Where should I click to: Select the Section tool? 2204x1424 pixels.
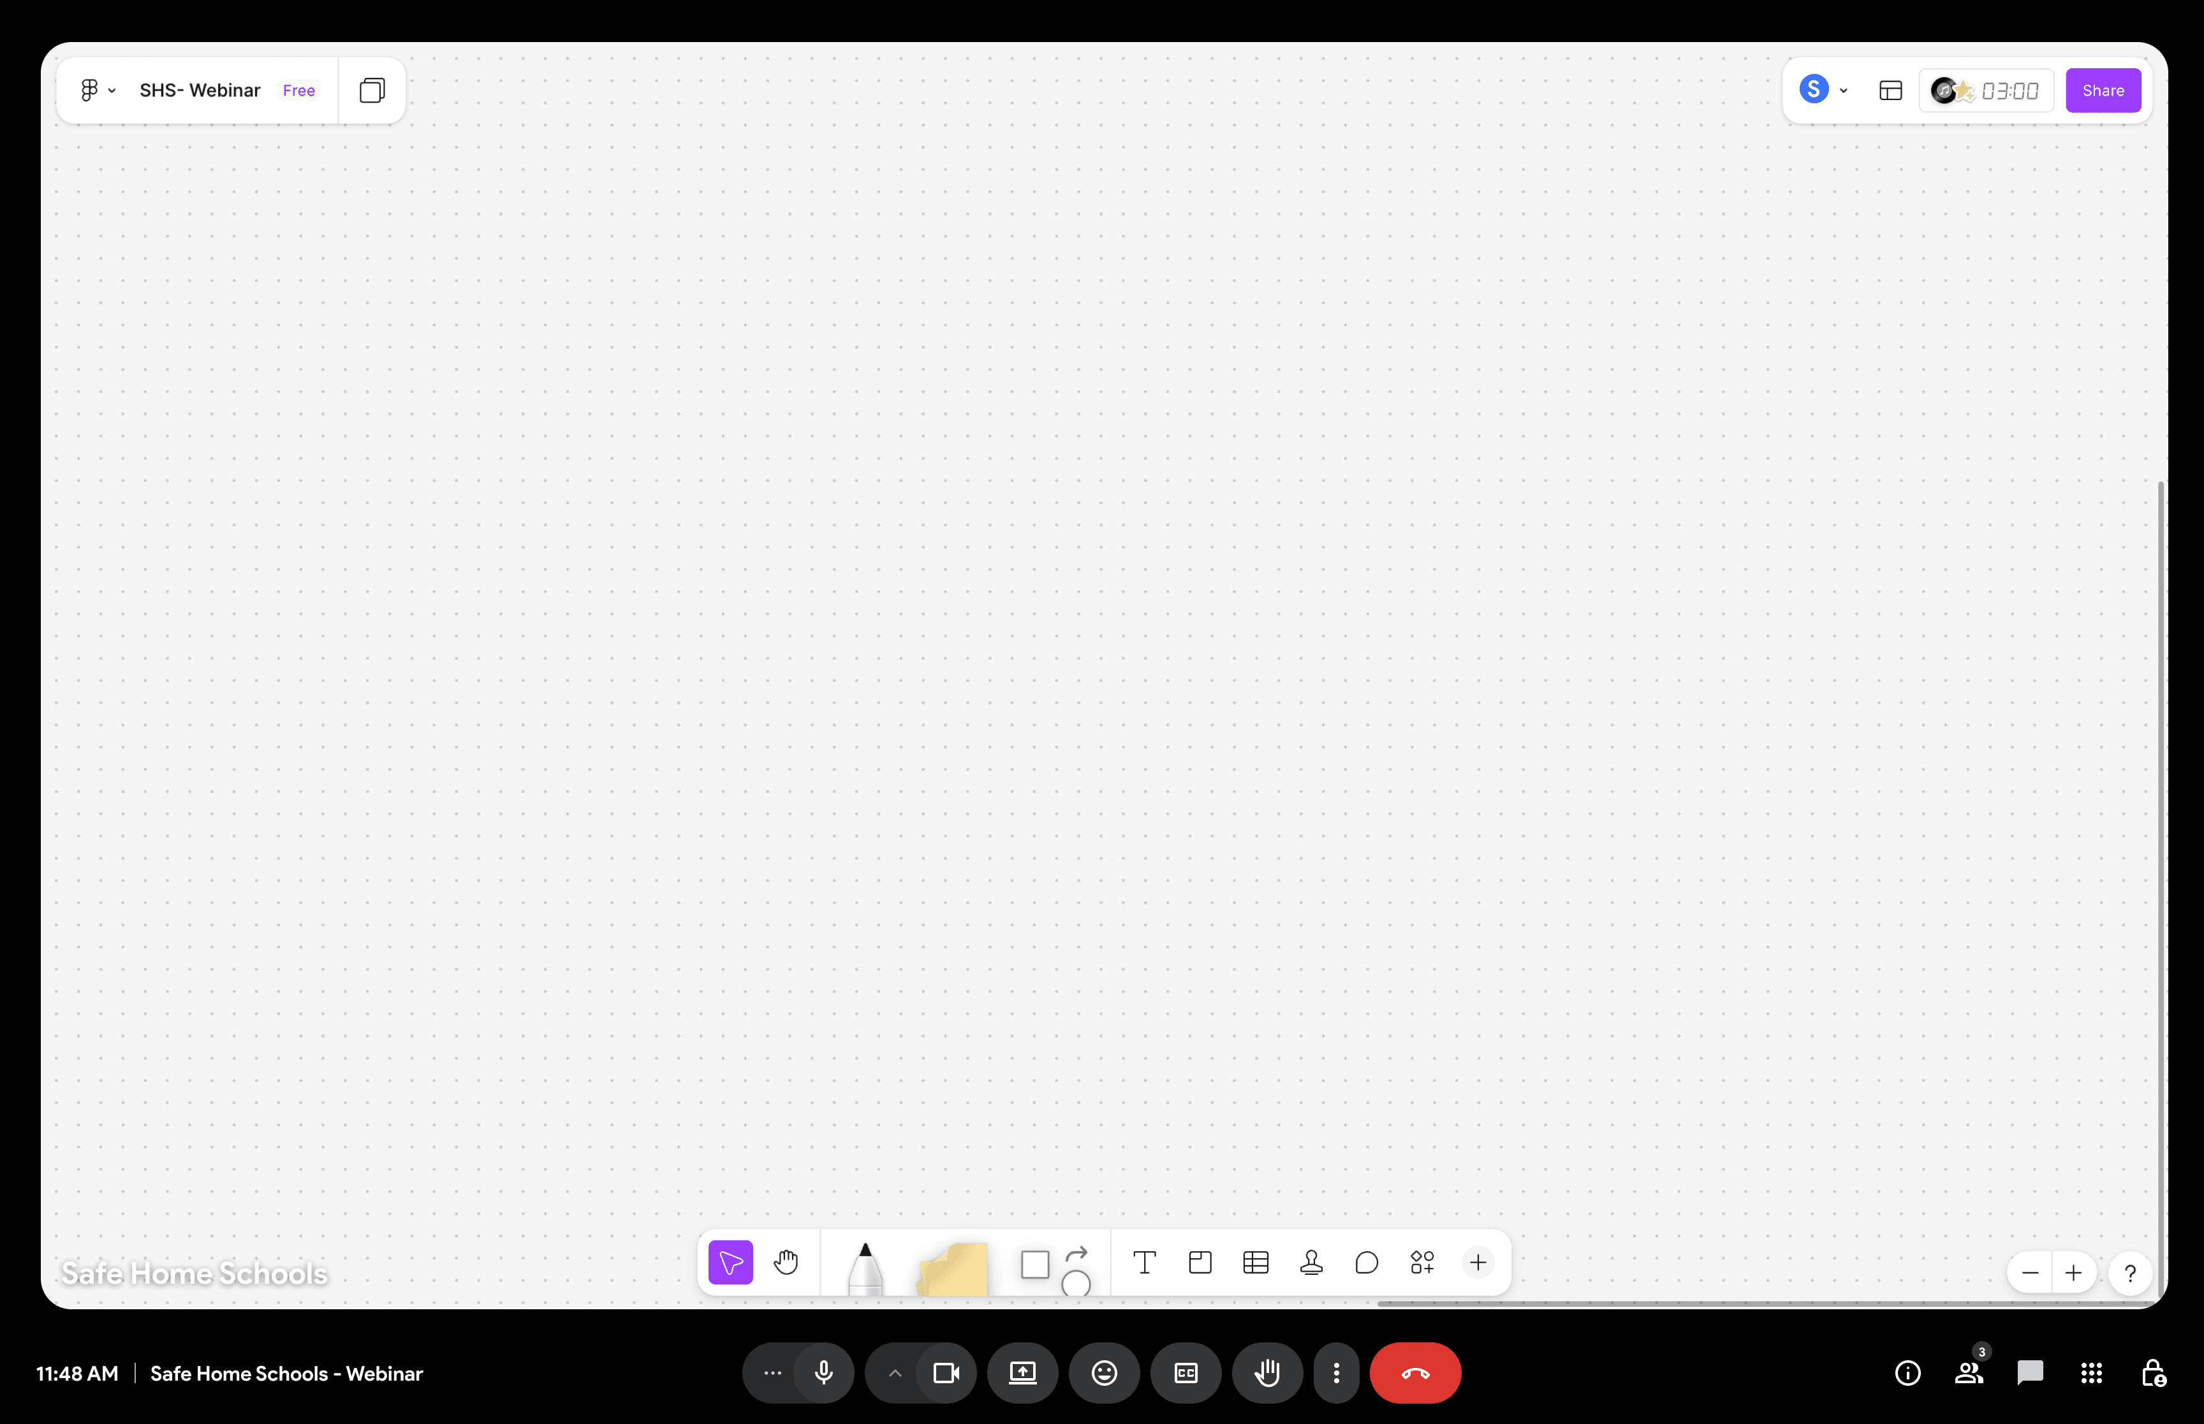pos(1200,1262)
